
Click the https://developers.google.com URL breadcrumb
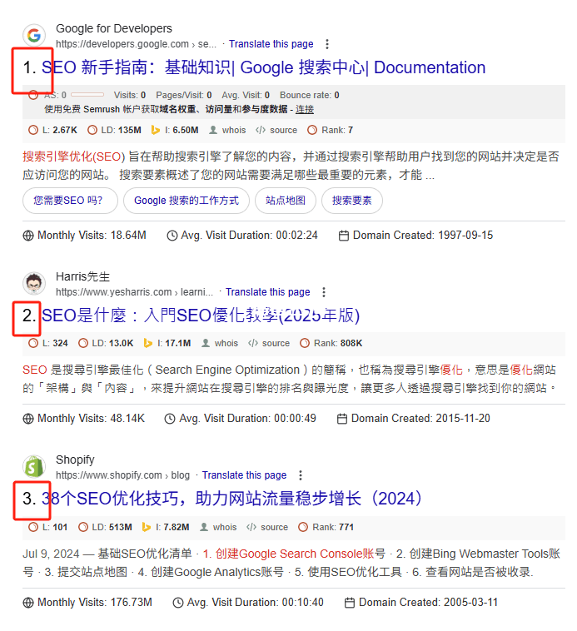pyautogui.click(x=136, y=44)
